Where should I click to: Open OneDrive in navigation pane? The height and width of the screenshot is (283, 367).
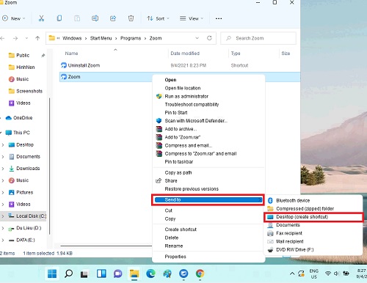pos(23,118)
